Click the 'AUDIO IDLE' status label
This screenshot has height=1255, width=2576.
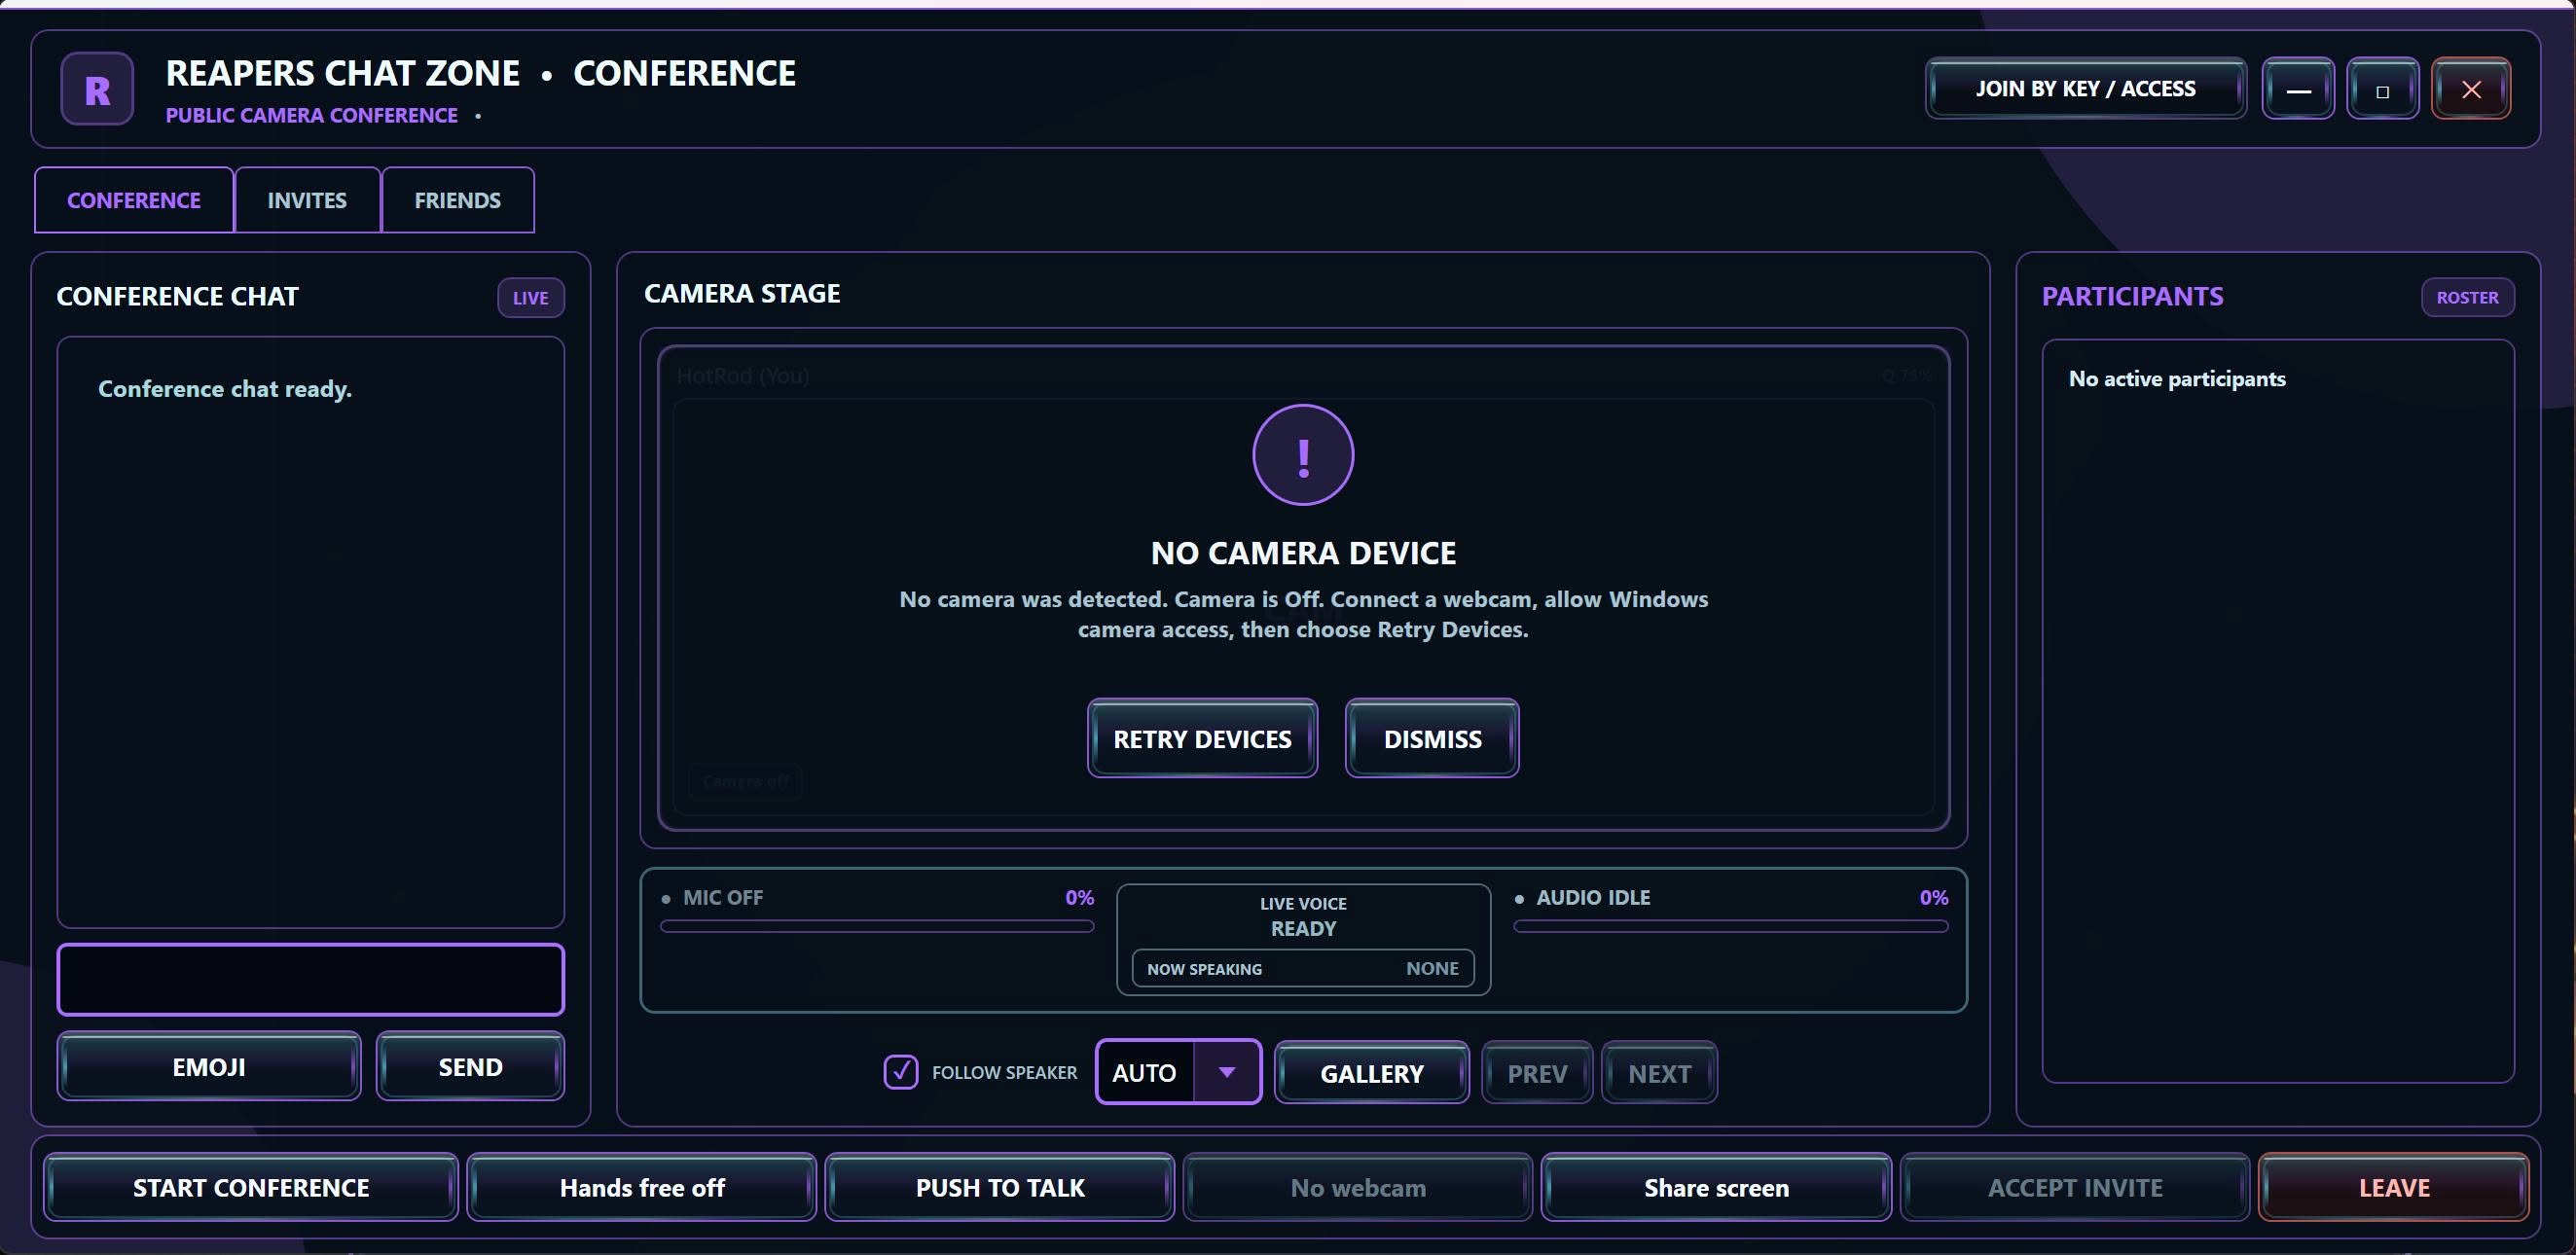pyautogui.click(x=1592, y=897)
